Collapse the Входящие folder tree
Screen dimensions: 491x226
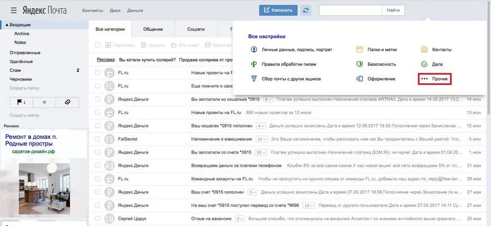(x=7, y=25)
